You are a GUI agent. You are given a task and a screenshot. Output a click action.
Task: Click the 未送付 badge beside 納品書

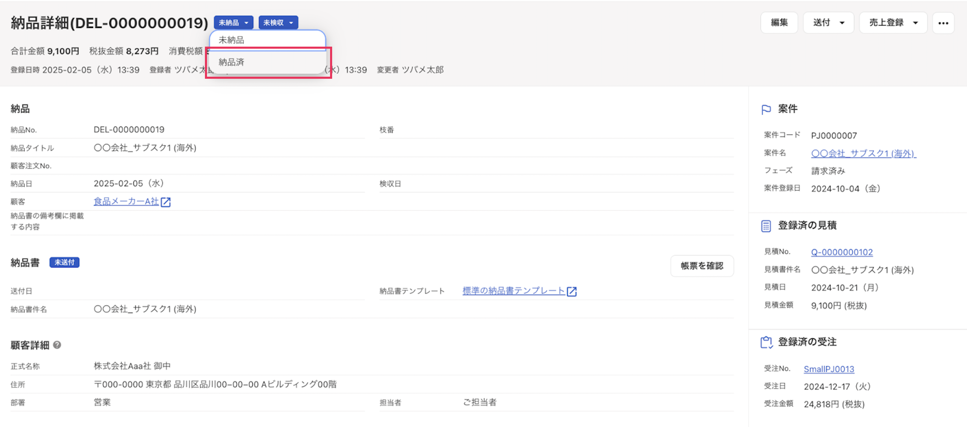pos(64,262)
